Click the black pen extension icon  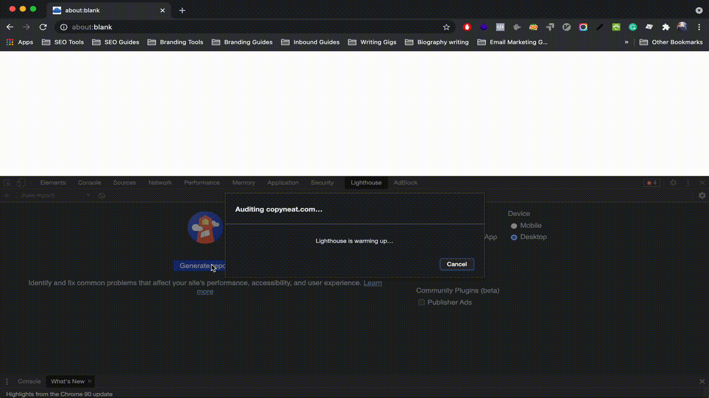coord(600,27)
